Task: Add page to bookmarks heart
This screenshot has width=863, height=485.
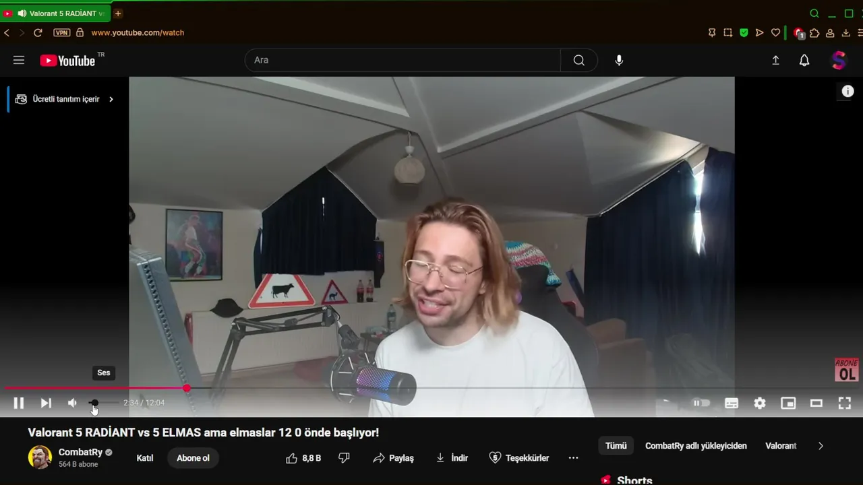Action: pos(775,32)
